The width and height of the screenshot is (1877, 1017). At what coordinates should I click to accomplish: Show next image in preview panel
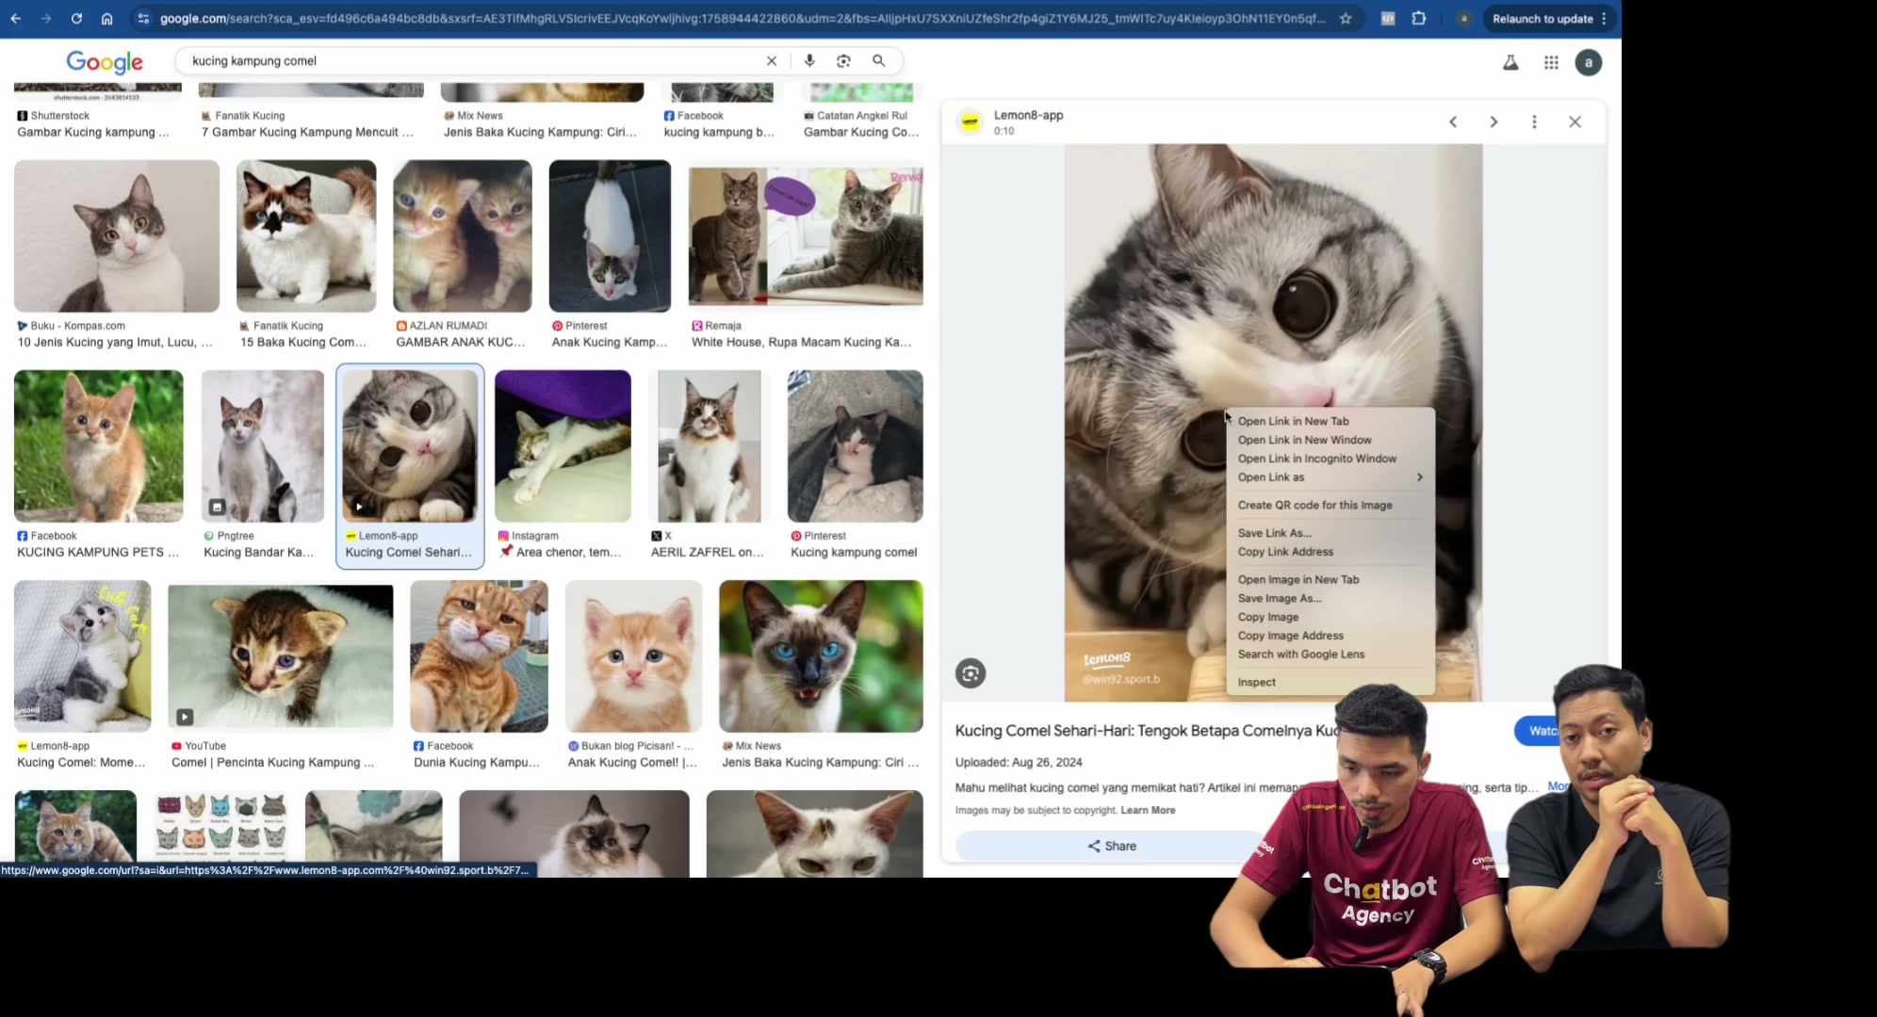point(1493,121)
